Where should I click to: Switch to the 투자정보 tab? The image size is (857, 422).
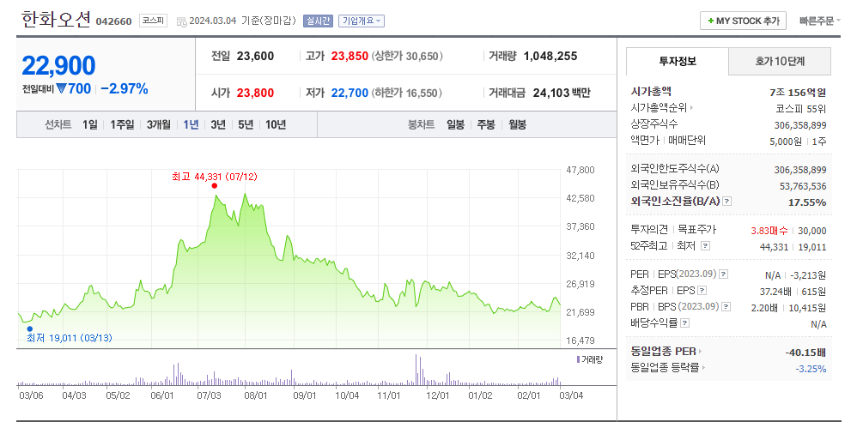point(678,61)
